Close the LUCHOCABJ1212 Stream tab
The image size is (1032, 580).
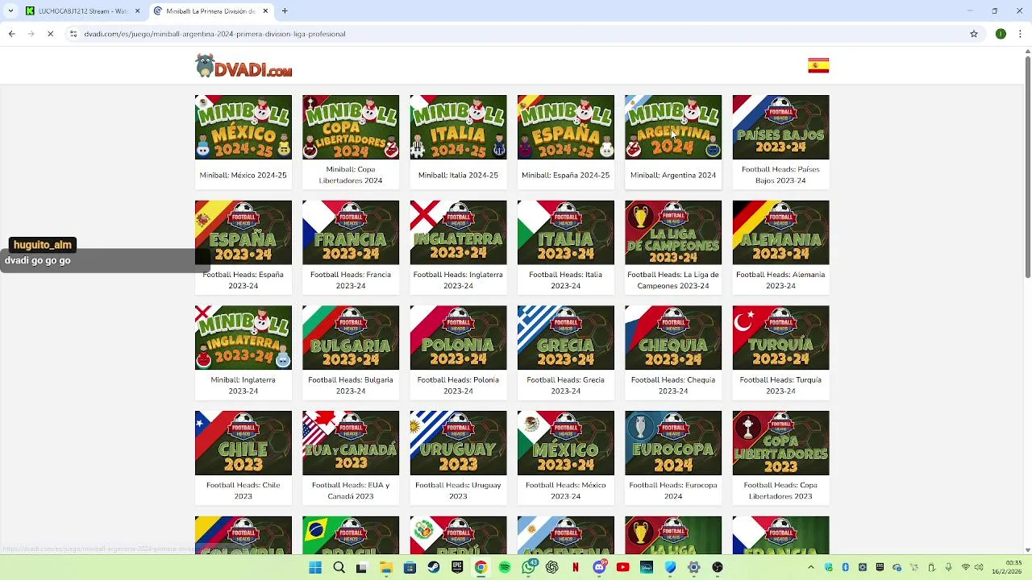coord(137,11)
